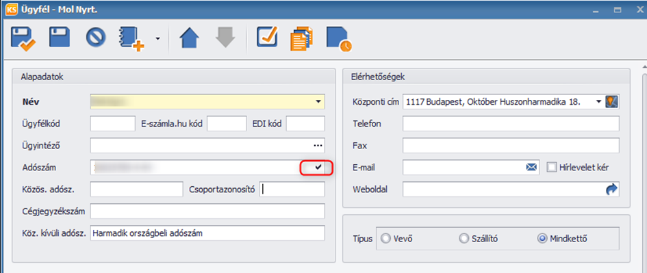Select the Szállító radio button
The image size is (647, 273).
click(x=464, y=238)
